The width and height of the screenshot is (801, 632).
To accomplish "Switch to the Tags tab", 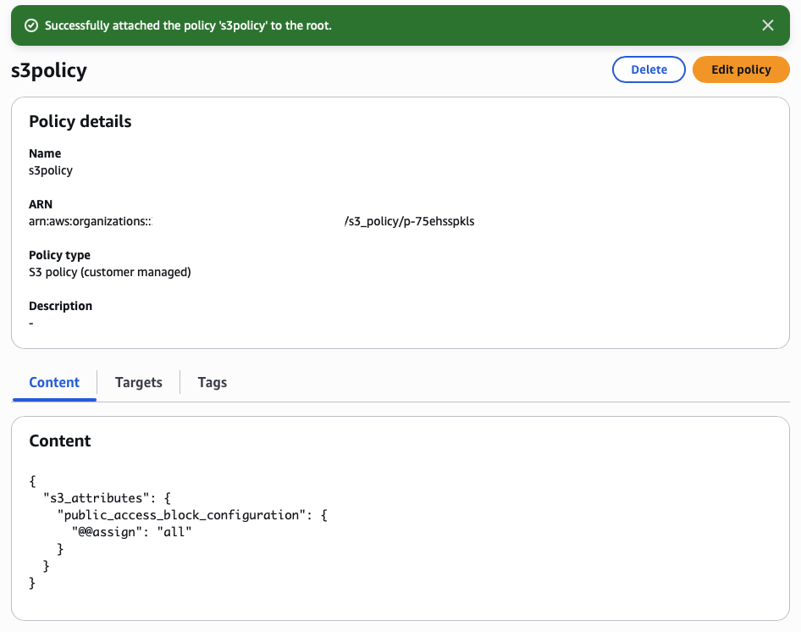I will pyautogui.click(x=212, y=382).
